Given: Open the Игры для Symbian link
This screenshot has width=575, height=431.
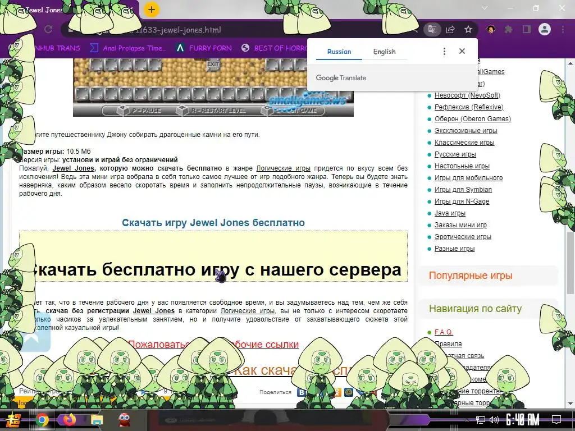Looking at the screenshot, I should (463, 190).
